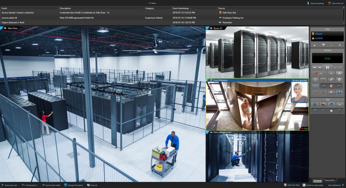The height and width of the screenshot is (188, 346).
Task: Toggle Synchronize video option
Action: [51, 185]
